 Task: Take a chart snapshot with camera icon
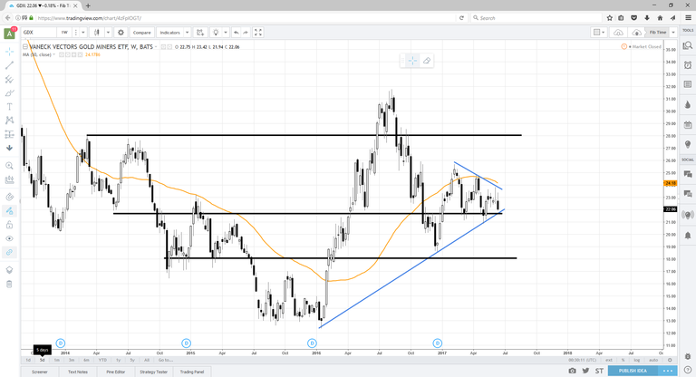[x=572, y=371]
